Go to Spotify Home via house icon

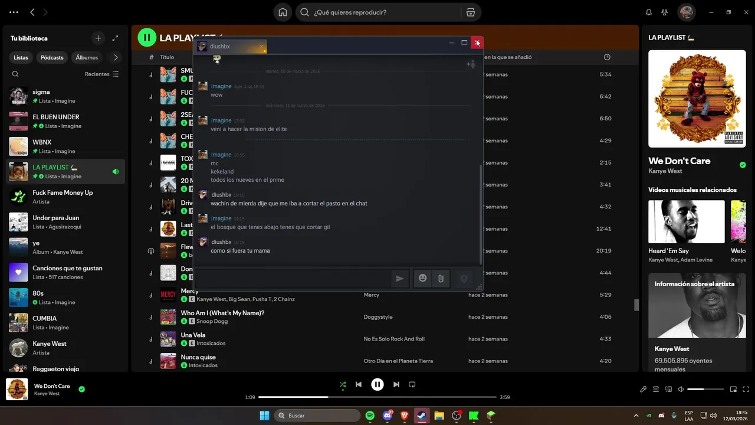point(283,12)
